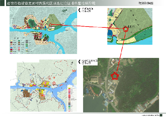Click the vertical color legend on land-use map
This screenshot has height=117, width=166.
[x=72, y=98]
